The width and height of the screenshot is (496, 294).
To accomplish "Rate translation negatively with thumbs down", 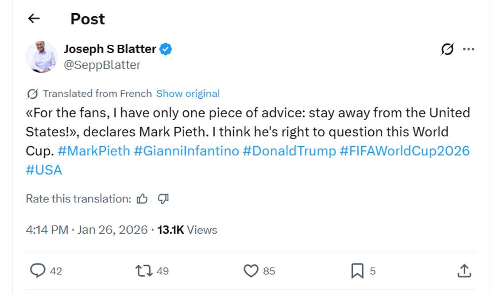I will [163, 199].
